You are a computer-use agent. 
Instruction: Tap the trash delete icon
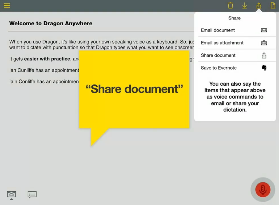(230, 6)
